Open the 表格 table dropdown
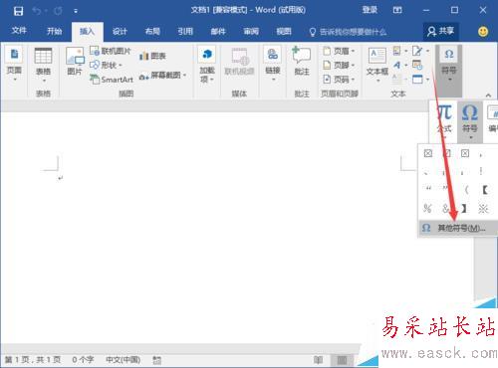The height and width of the screenshot is (368, 498). pos(43,65)
